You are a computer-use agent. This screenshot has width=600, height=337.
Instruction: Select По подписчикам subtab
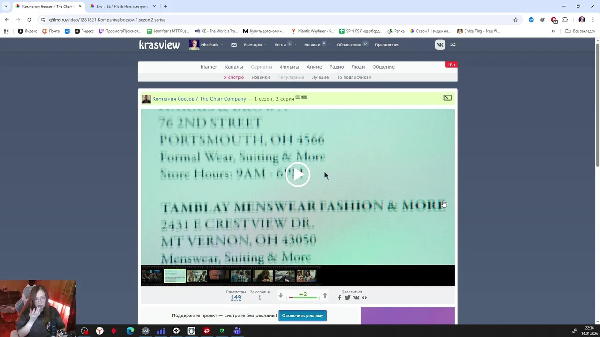353,77
